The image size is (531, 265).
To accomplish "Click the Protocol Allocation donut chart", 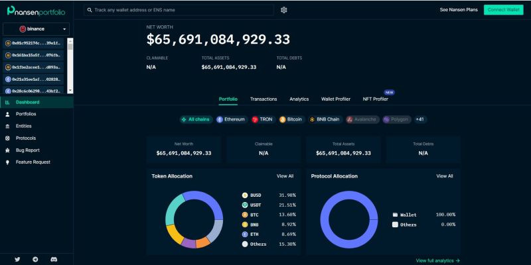I will [x=349, y=220].
